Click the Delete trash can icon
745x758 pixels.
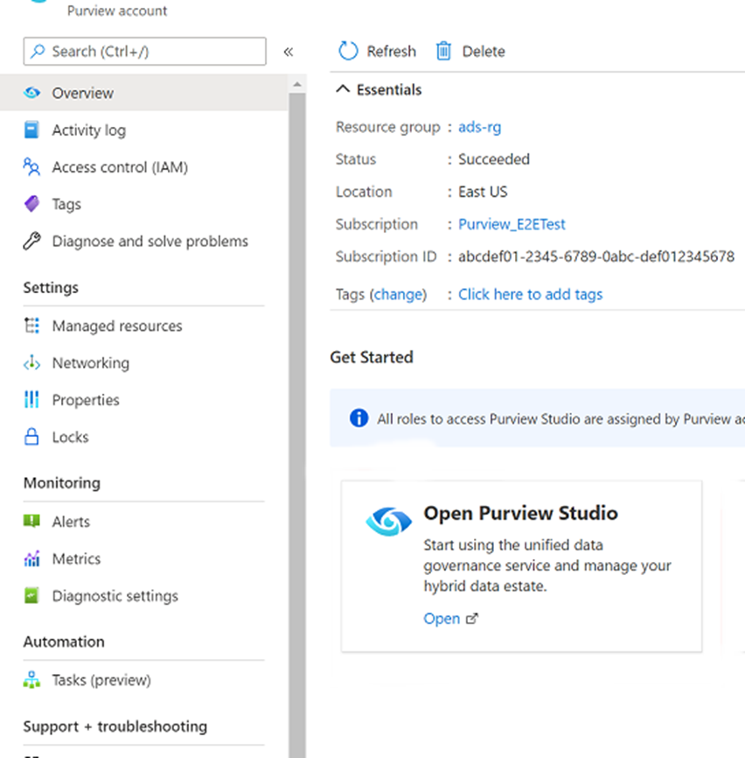(x=443, y=51)
